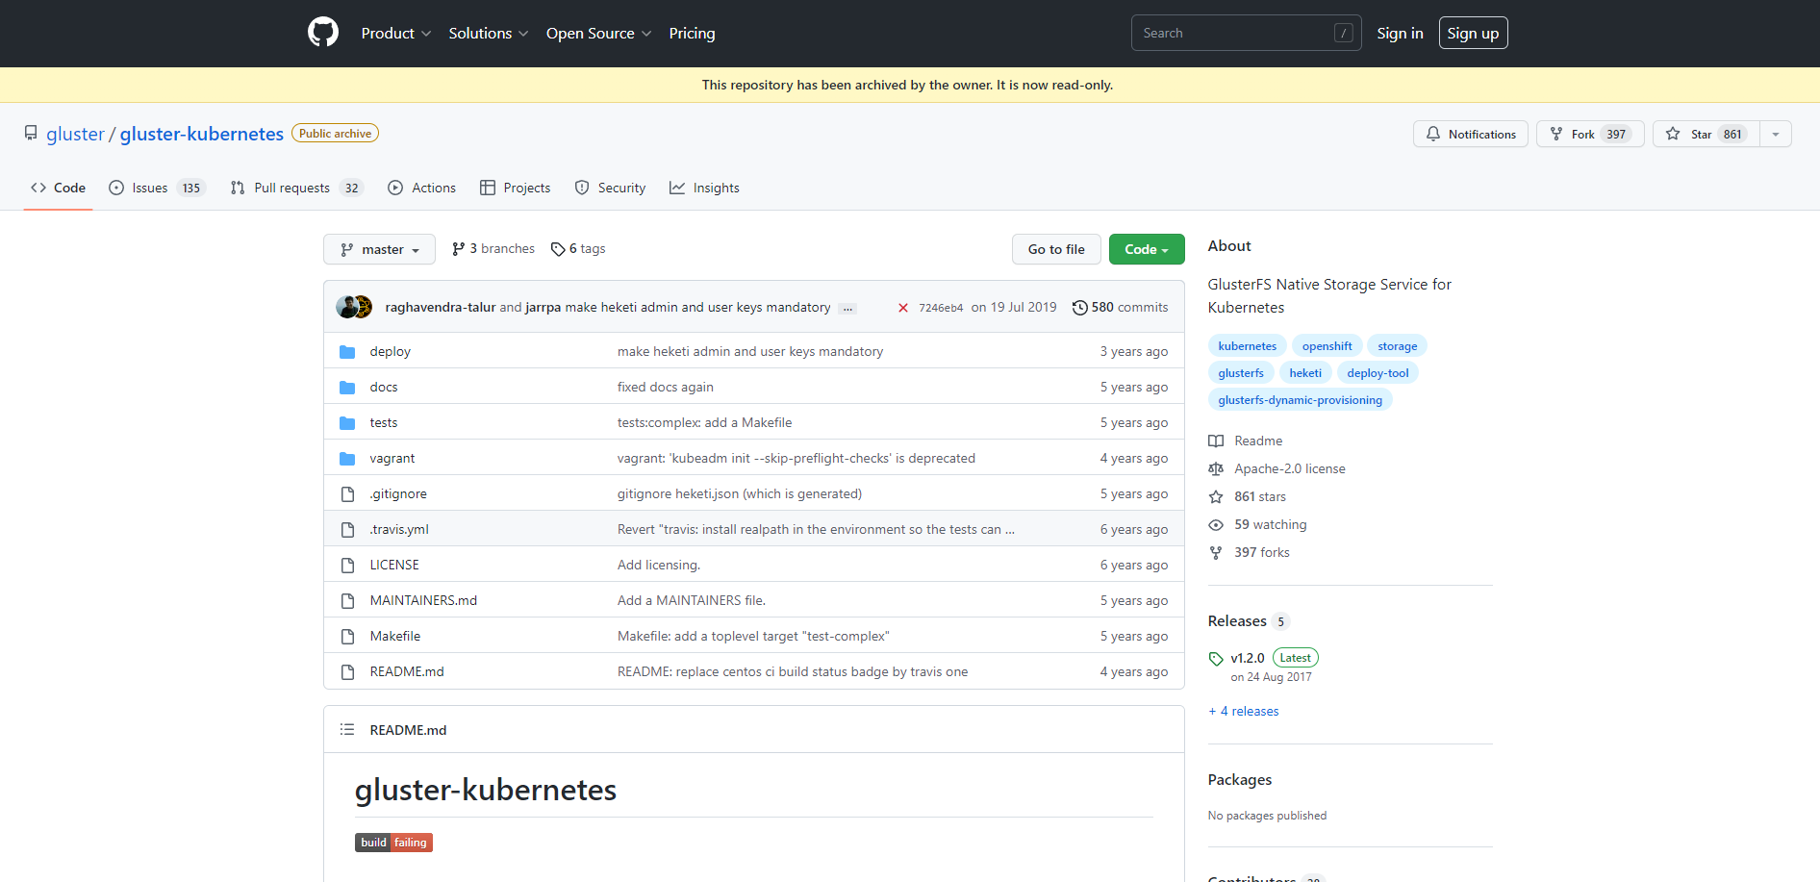Open the raghavendra-talur author link

(x=441, y=308)
